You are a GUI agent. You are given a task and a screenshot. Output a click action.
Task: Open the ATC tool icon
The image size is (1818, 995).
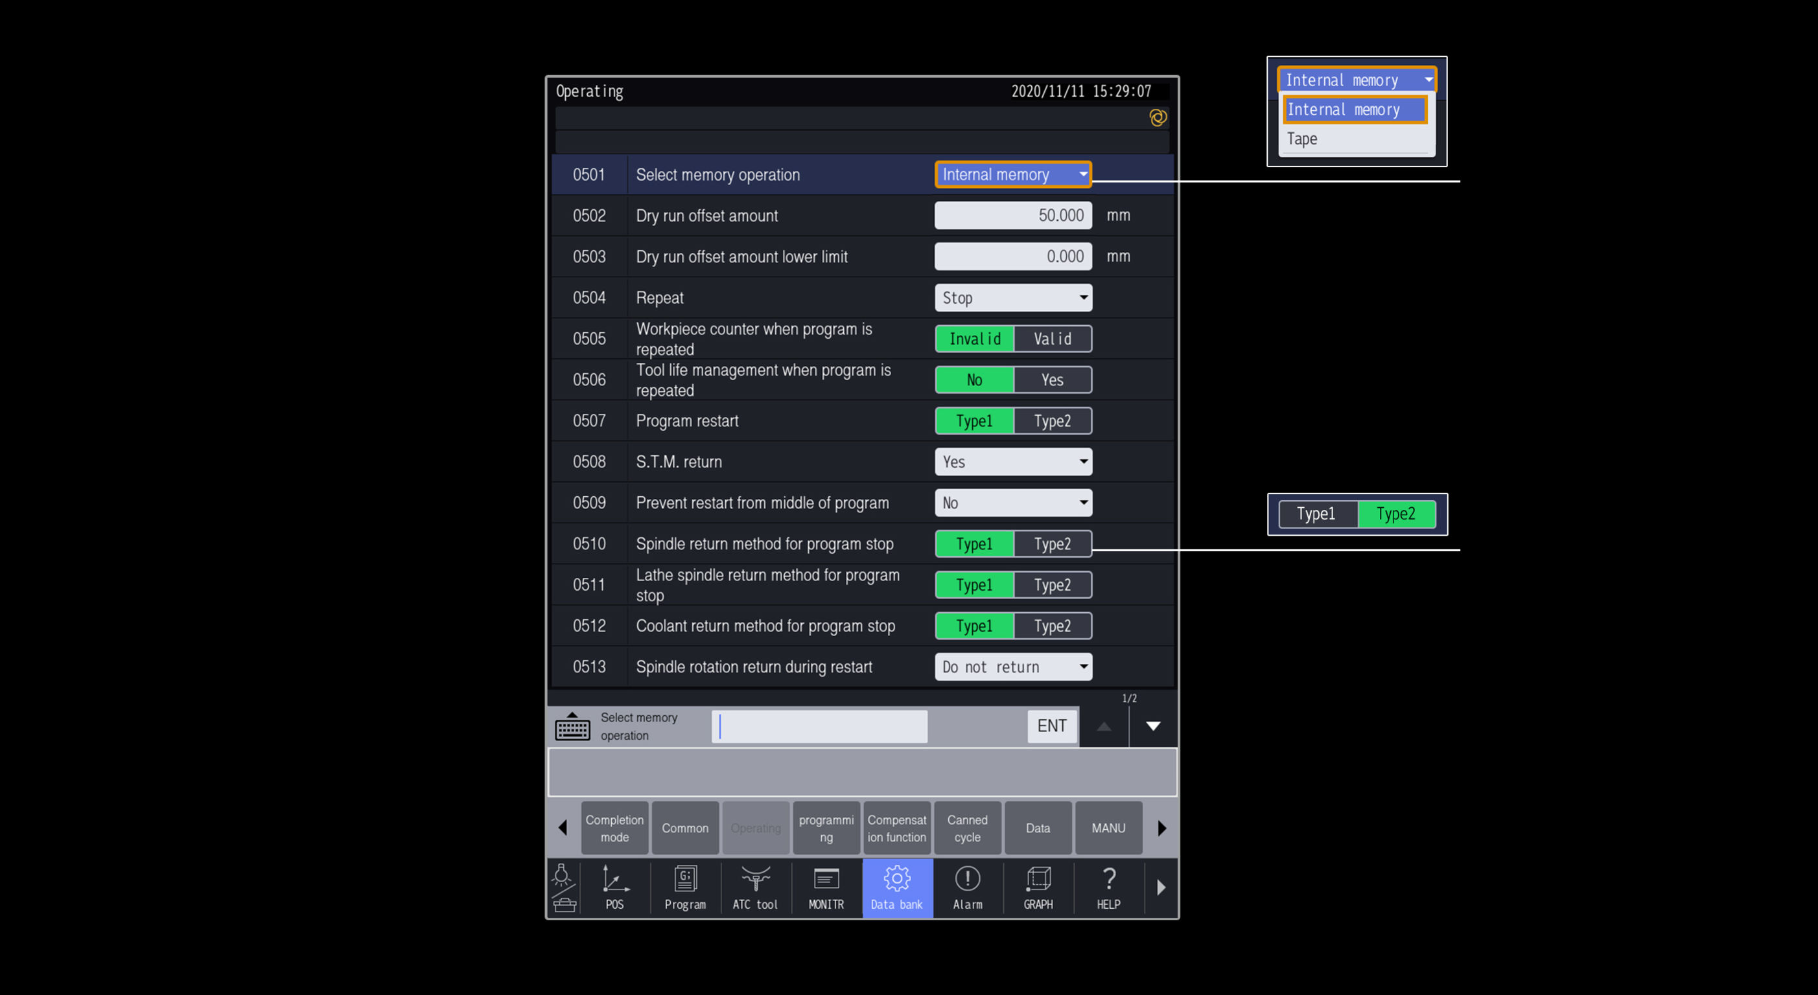(x=754, y=887)
